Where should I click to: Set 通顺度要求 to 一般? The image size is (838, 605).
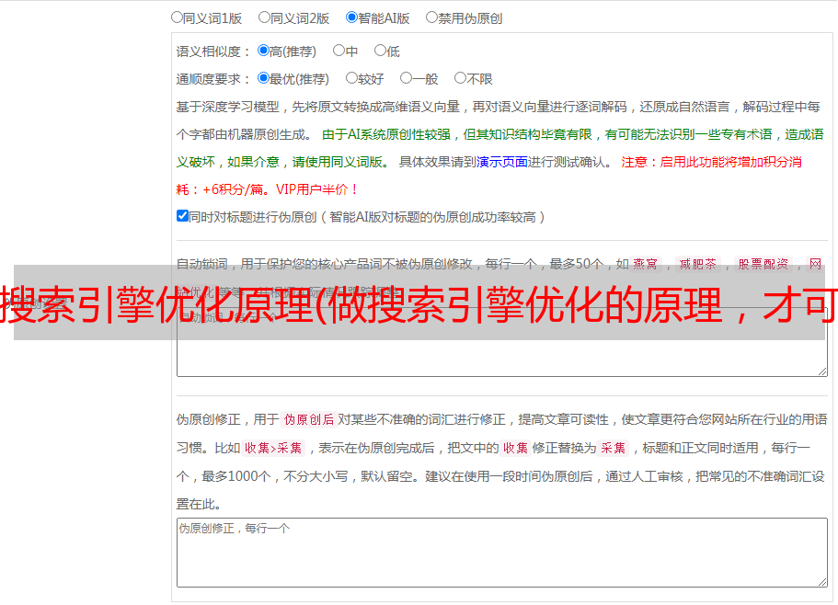pyautogui.click(x=407, y=78)
